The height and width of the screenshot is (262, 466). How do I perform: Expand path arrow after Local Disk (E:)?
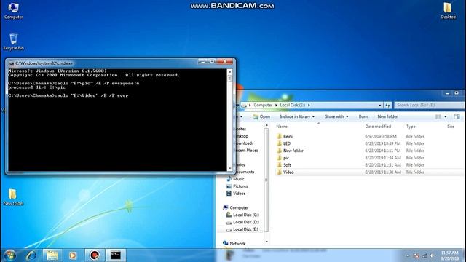[309, 105]
